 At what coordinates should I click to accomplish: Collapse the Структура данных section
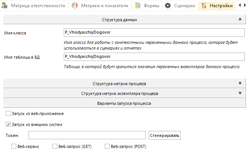pos(240,19)
